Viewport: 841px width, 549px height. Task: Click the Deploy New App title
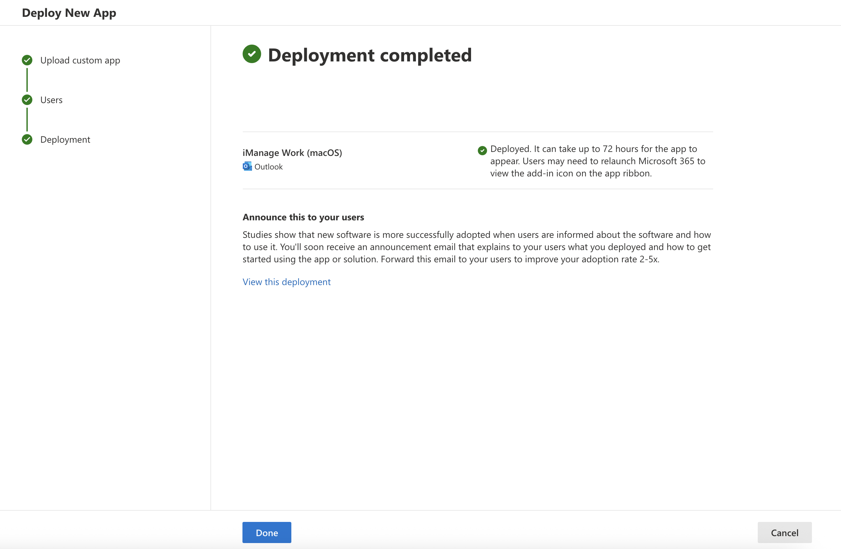[x=69, y=13]
